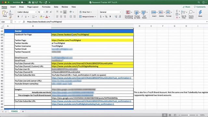Undo the last action
Screen dimensions: 208x117
pos(41,2)
